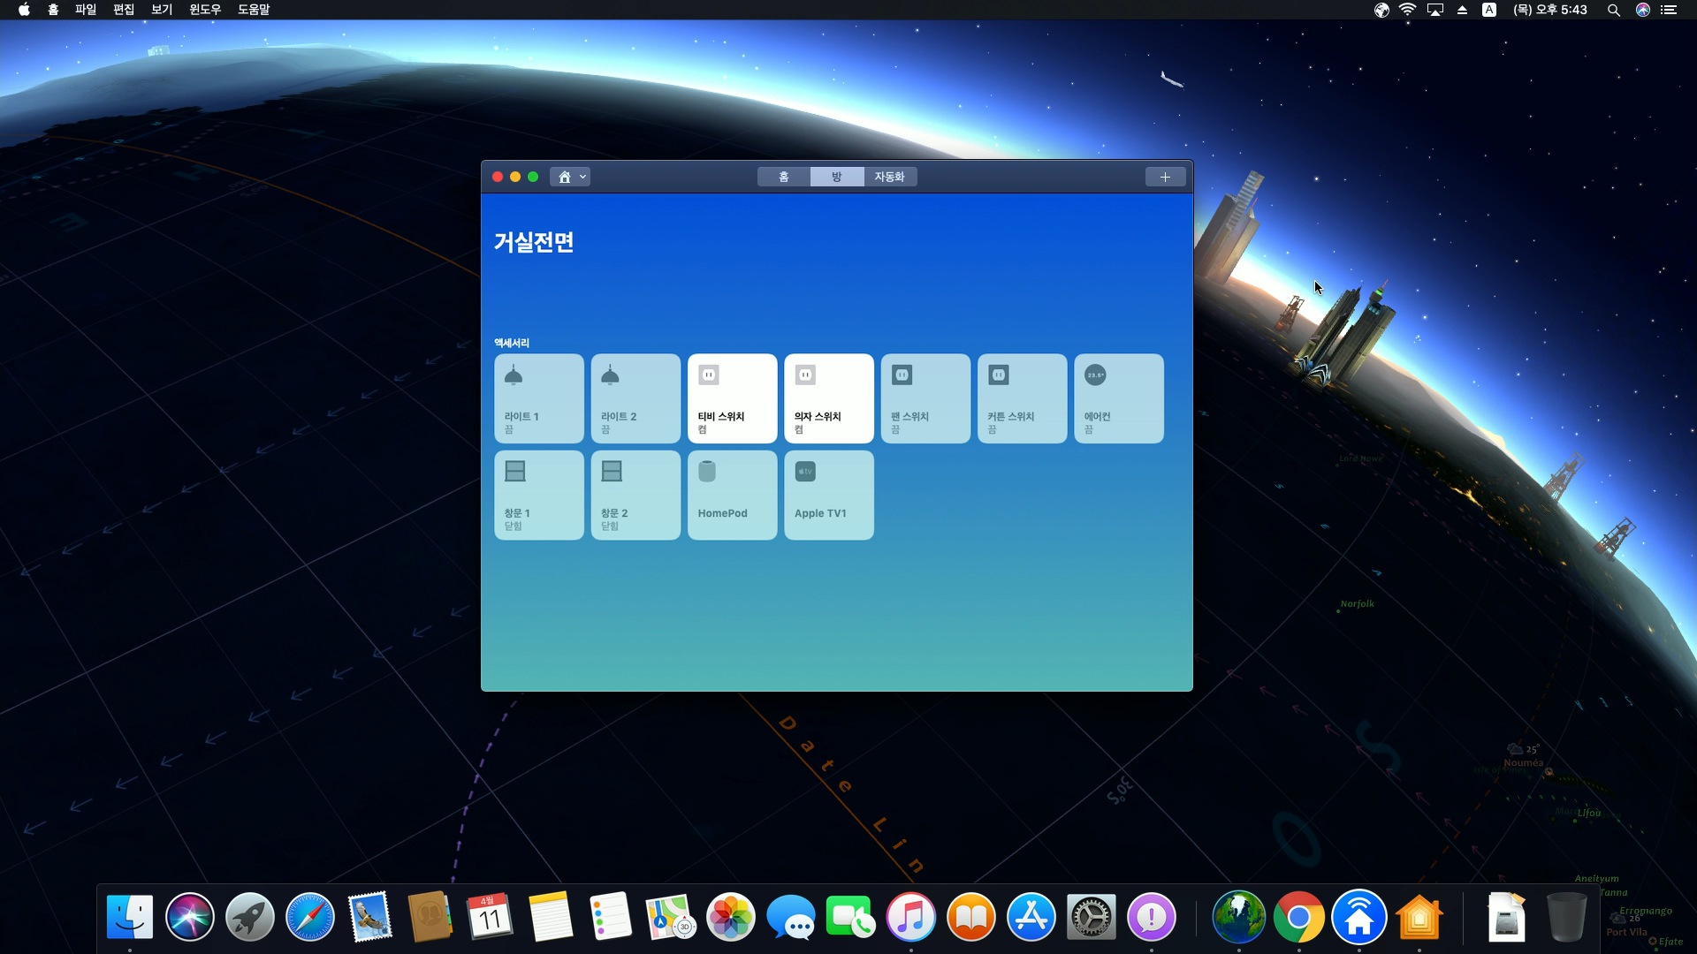The image size is (1697, 954).
Task: Click the 의자 스위치 outlet icon
Action: (x=805, y=375)
